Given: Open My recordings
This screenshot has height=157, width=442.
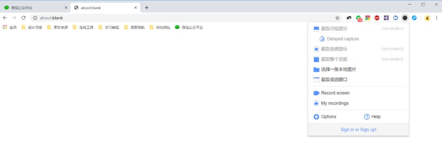Looking at the screenshot, I should tap(358, 103).
